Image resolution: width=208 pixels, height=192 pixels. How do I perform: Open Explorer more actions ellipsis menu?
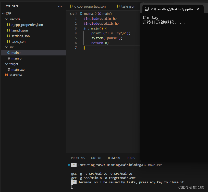click(x=60, y=6)
